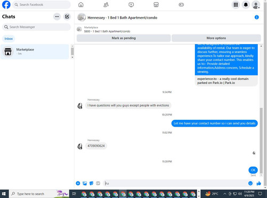This screenshot has height=198, width=267.
Task: Open conversation info icon
Action: click(256, 17)
